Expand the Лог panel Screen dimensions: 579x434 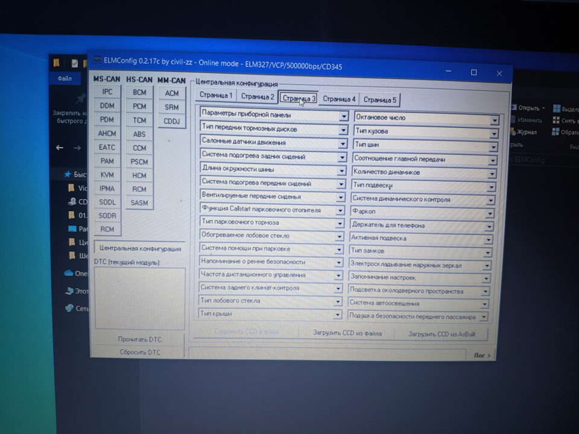pyautogui.click(x=482, y=356)
